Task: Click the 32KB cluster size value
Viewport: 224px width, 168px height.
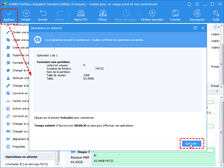Action: click(x=87, y=75)
